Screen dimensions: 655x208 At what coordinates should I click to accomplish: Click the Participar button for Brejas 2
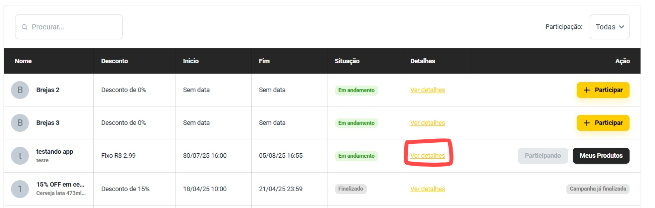(x=603, y=90)
